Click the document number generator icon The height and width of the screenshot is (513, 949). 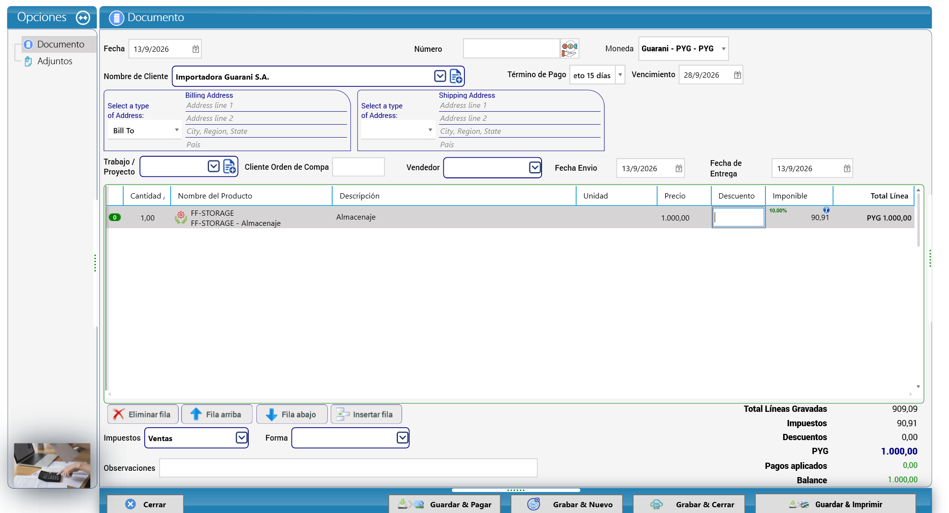point(569,48)
